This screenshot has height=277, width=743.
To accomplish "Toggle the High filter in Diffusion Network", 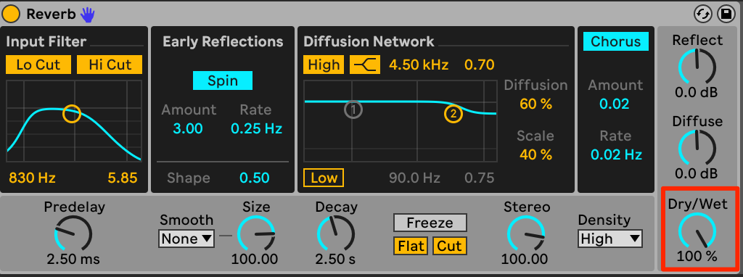I will [x=324, y=65].
